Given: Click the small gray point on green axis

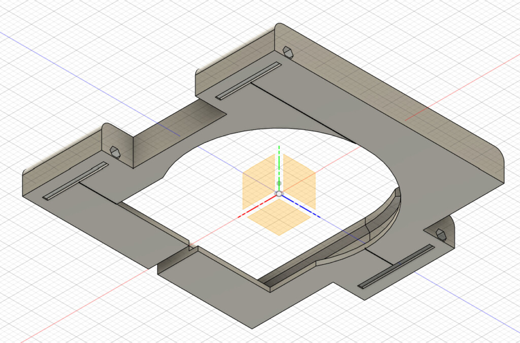Looking at the screenshot, I should pyautogui.click(x=279, y=183).
